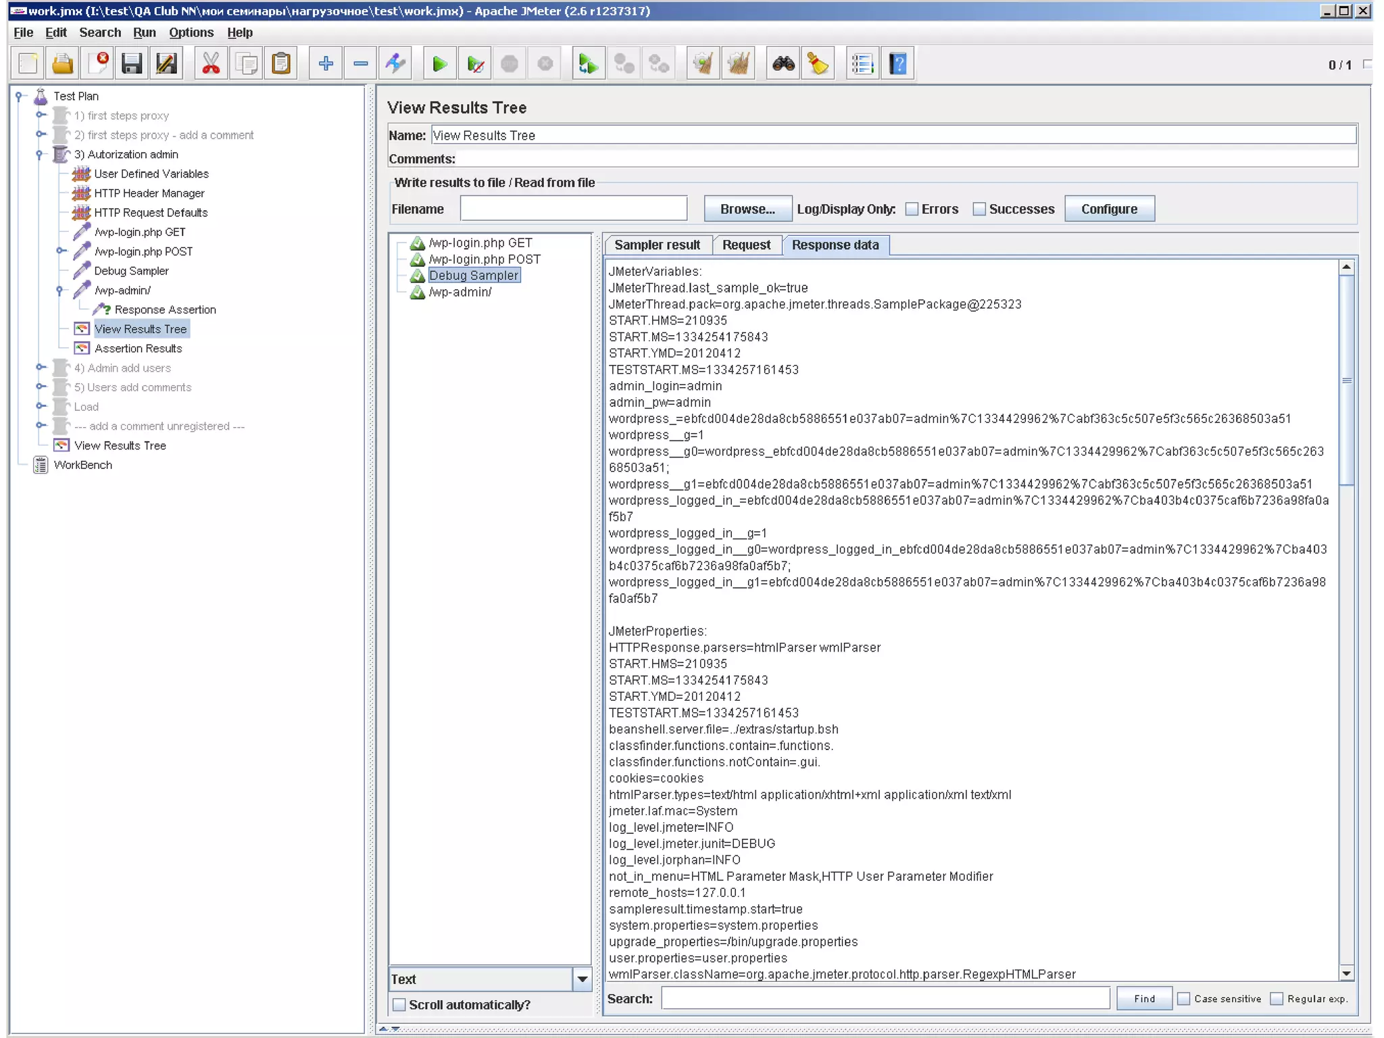This screenshot has width=1384, height=1038.
Task: Expand the '4) Admin add users' node
Action: (x=41, y=368)
